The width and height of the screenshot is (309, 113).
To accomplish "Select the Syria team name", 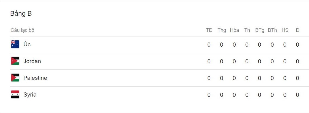I will coord(30,95).
